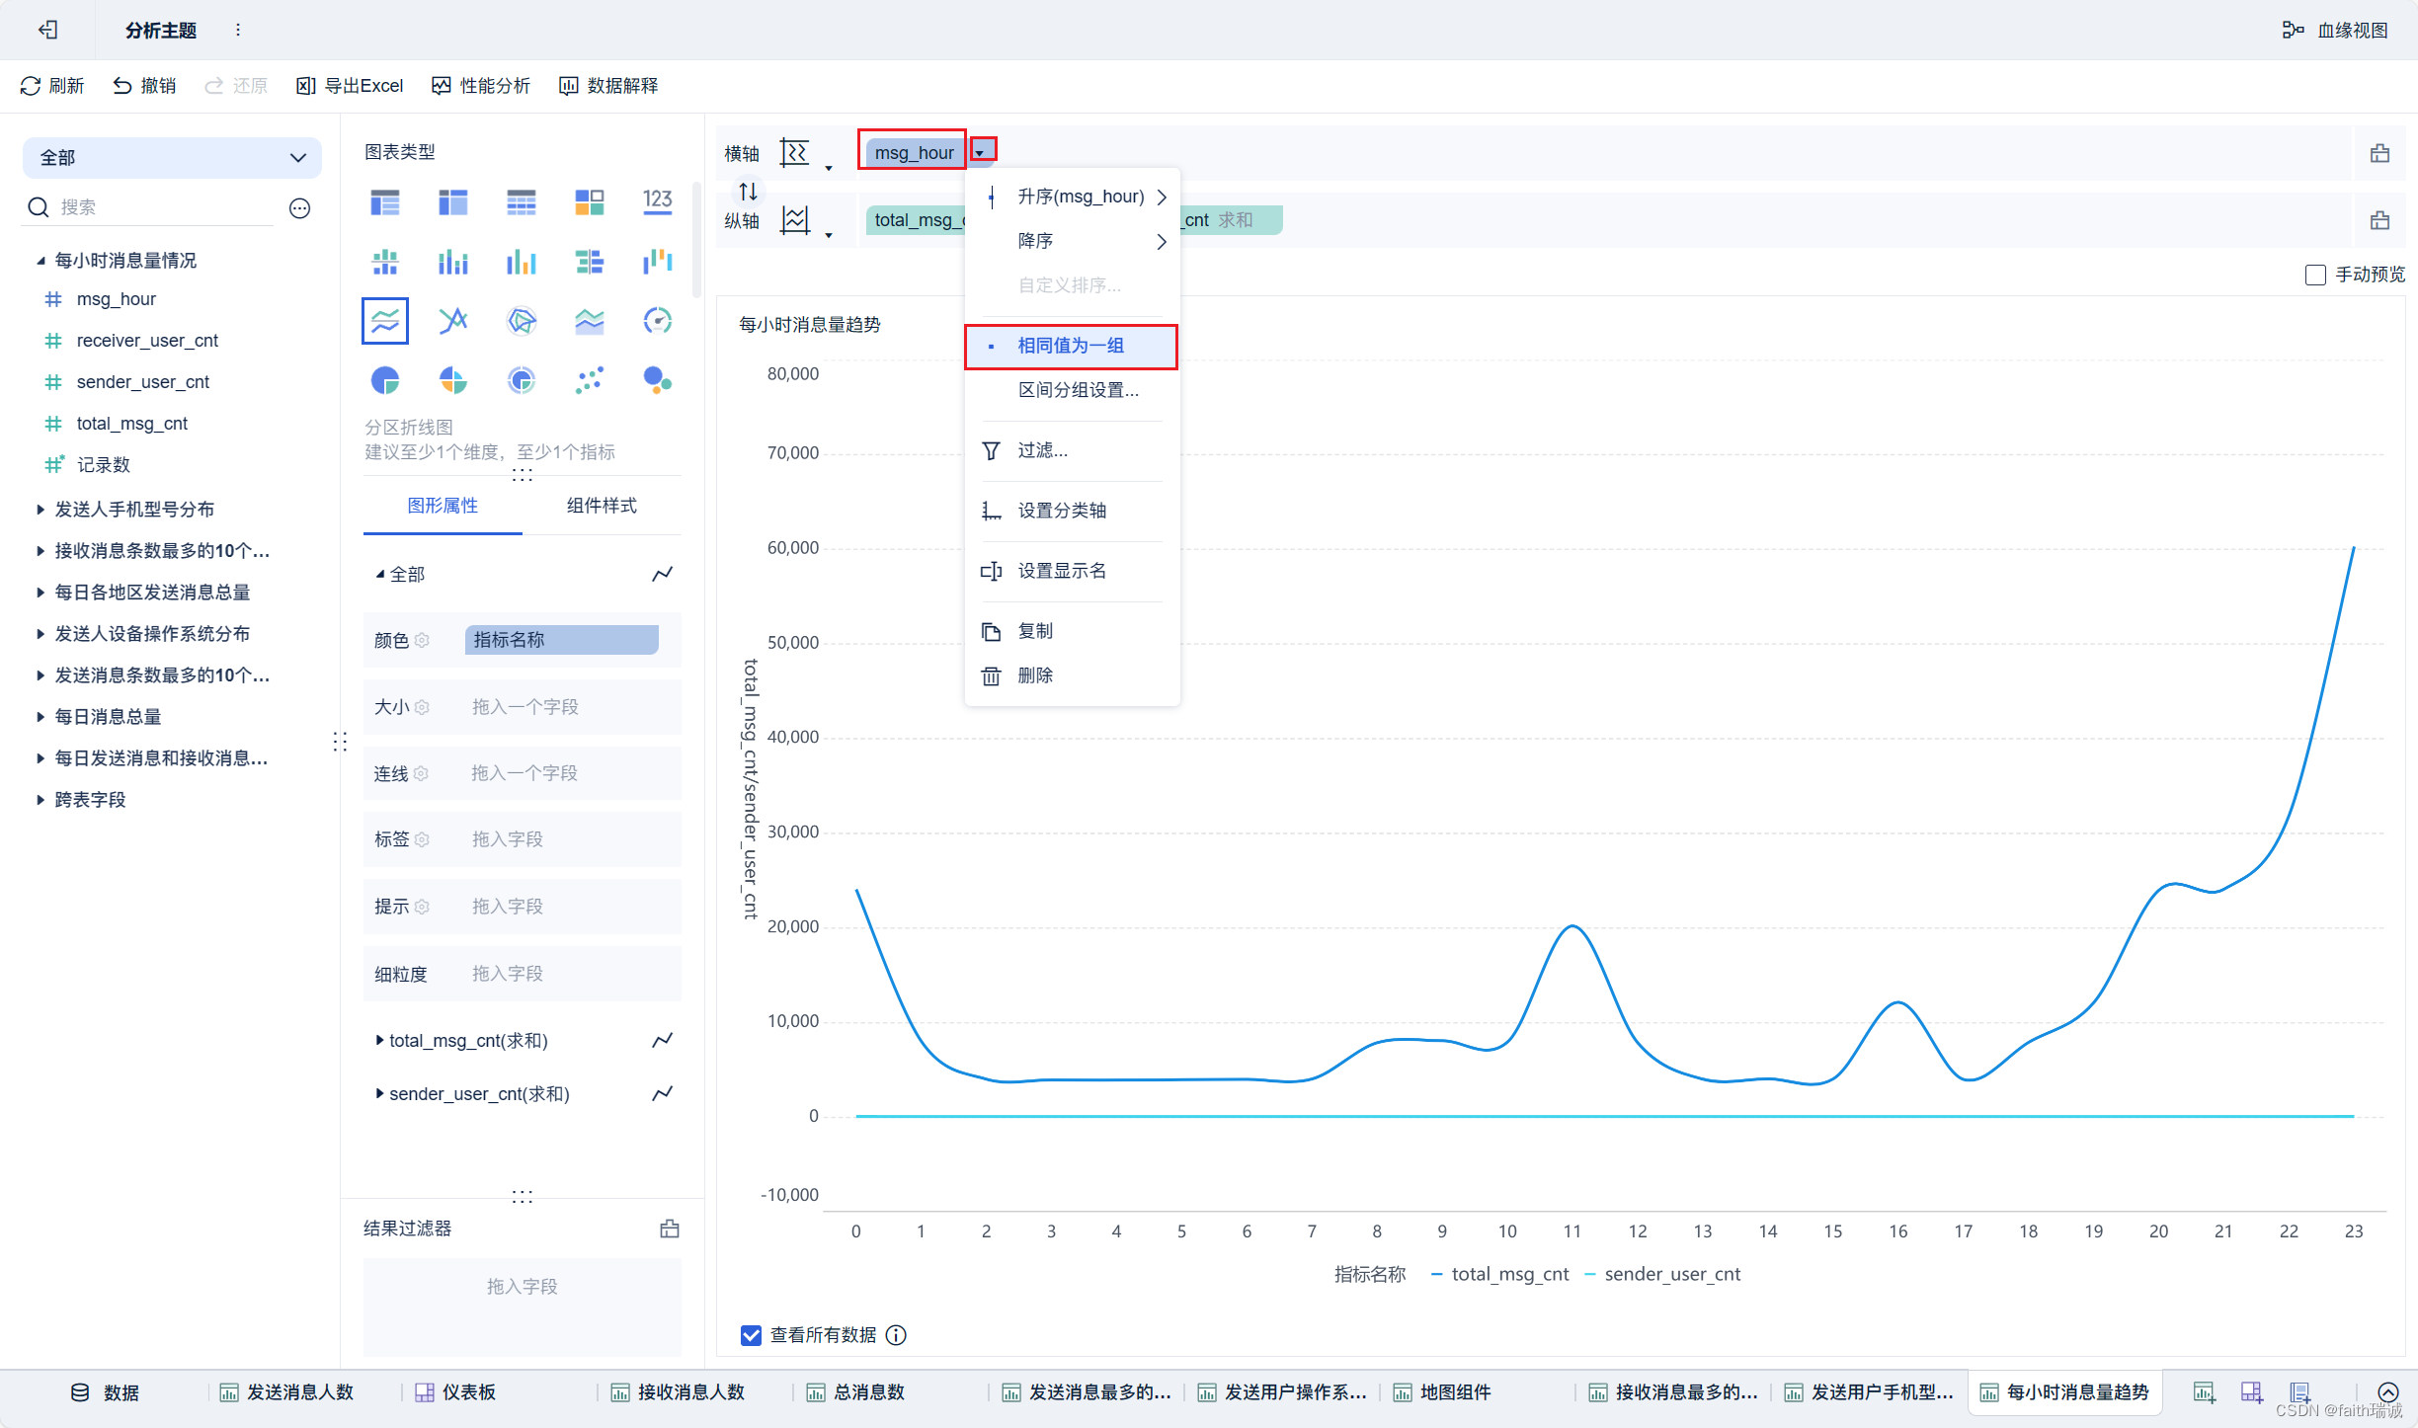Uncheck the view all data checkbox
The height and width of the screenshot is (1428, 2418).
(751, 1335)
